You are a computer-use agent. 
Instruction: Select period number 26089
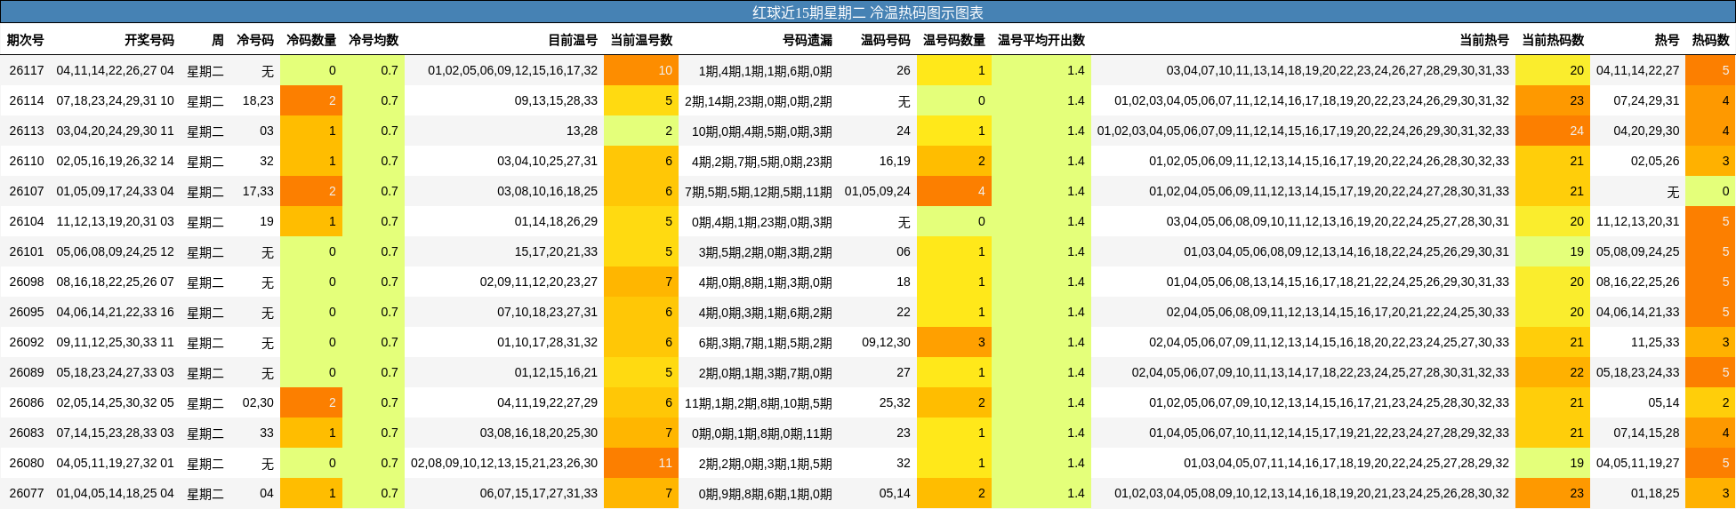tap(27, 372)
